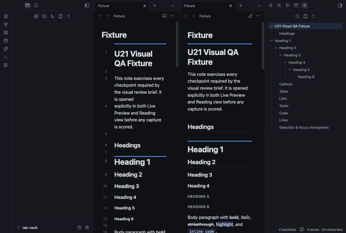346x233 pixels.
Task: Close the left pane Fixture tab
Action: coord(145,6)
